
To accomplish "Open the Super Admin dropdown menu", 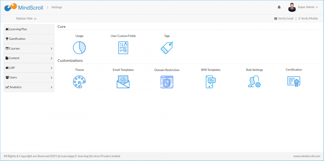I will [308, 7].
